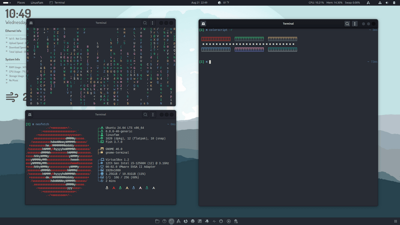Viewport: 400px width, 225px height.
Task: Launch Google Chrome from the dock
Action: click(x=193, y=221)
